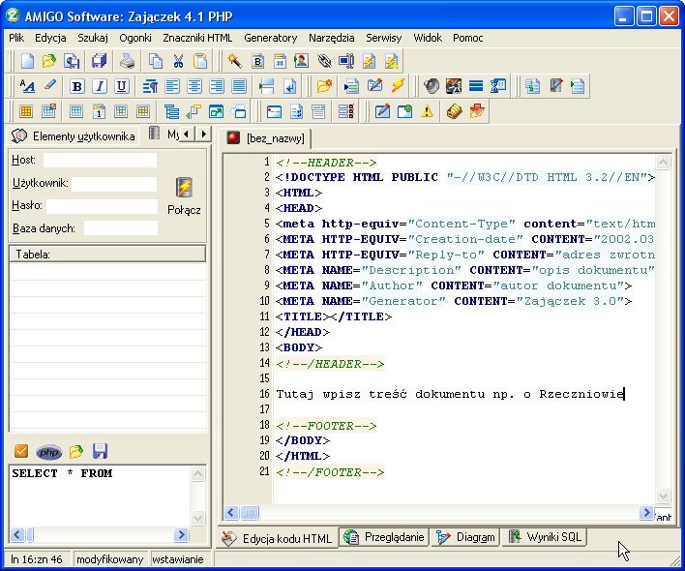The height and width of the screenshot is (571, 685).
Task: Open the Szukaj menu
Action: click(93, 38)
